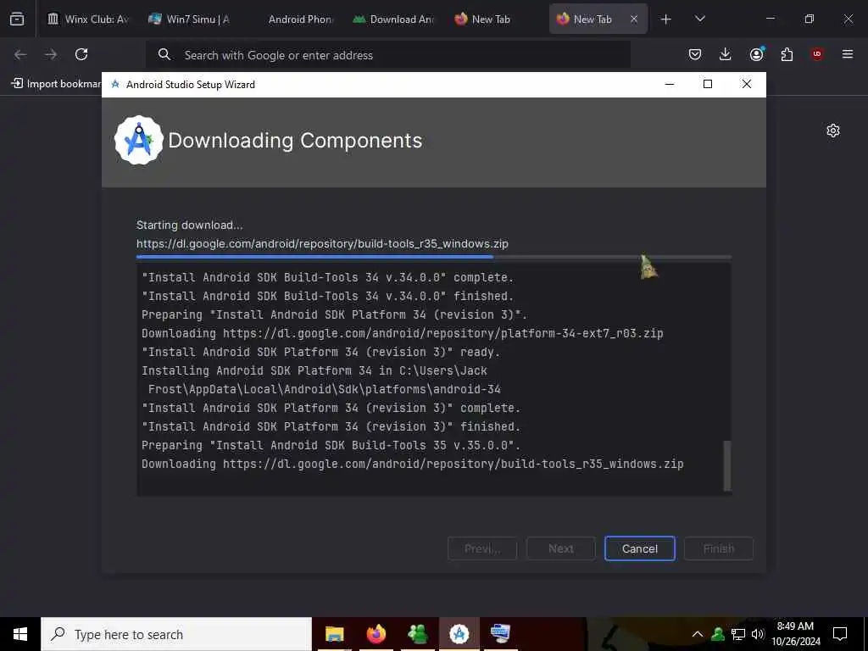The width and height of the screenshot is (868, 651).
Task: Click green user tray icon
Action: [718, 634]
